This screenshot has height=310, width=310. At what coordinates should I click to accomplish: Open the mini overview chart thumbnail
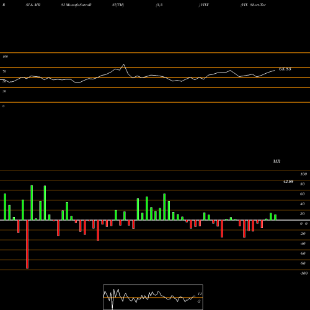coord(153,297)
